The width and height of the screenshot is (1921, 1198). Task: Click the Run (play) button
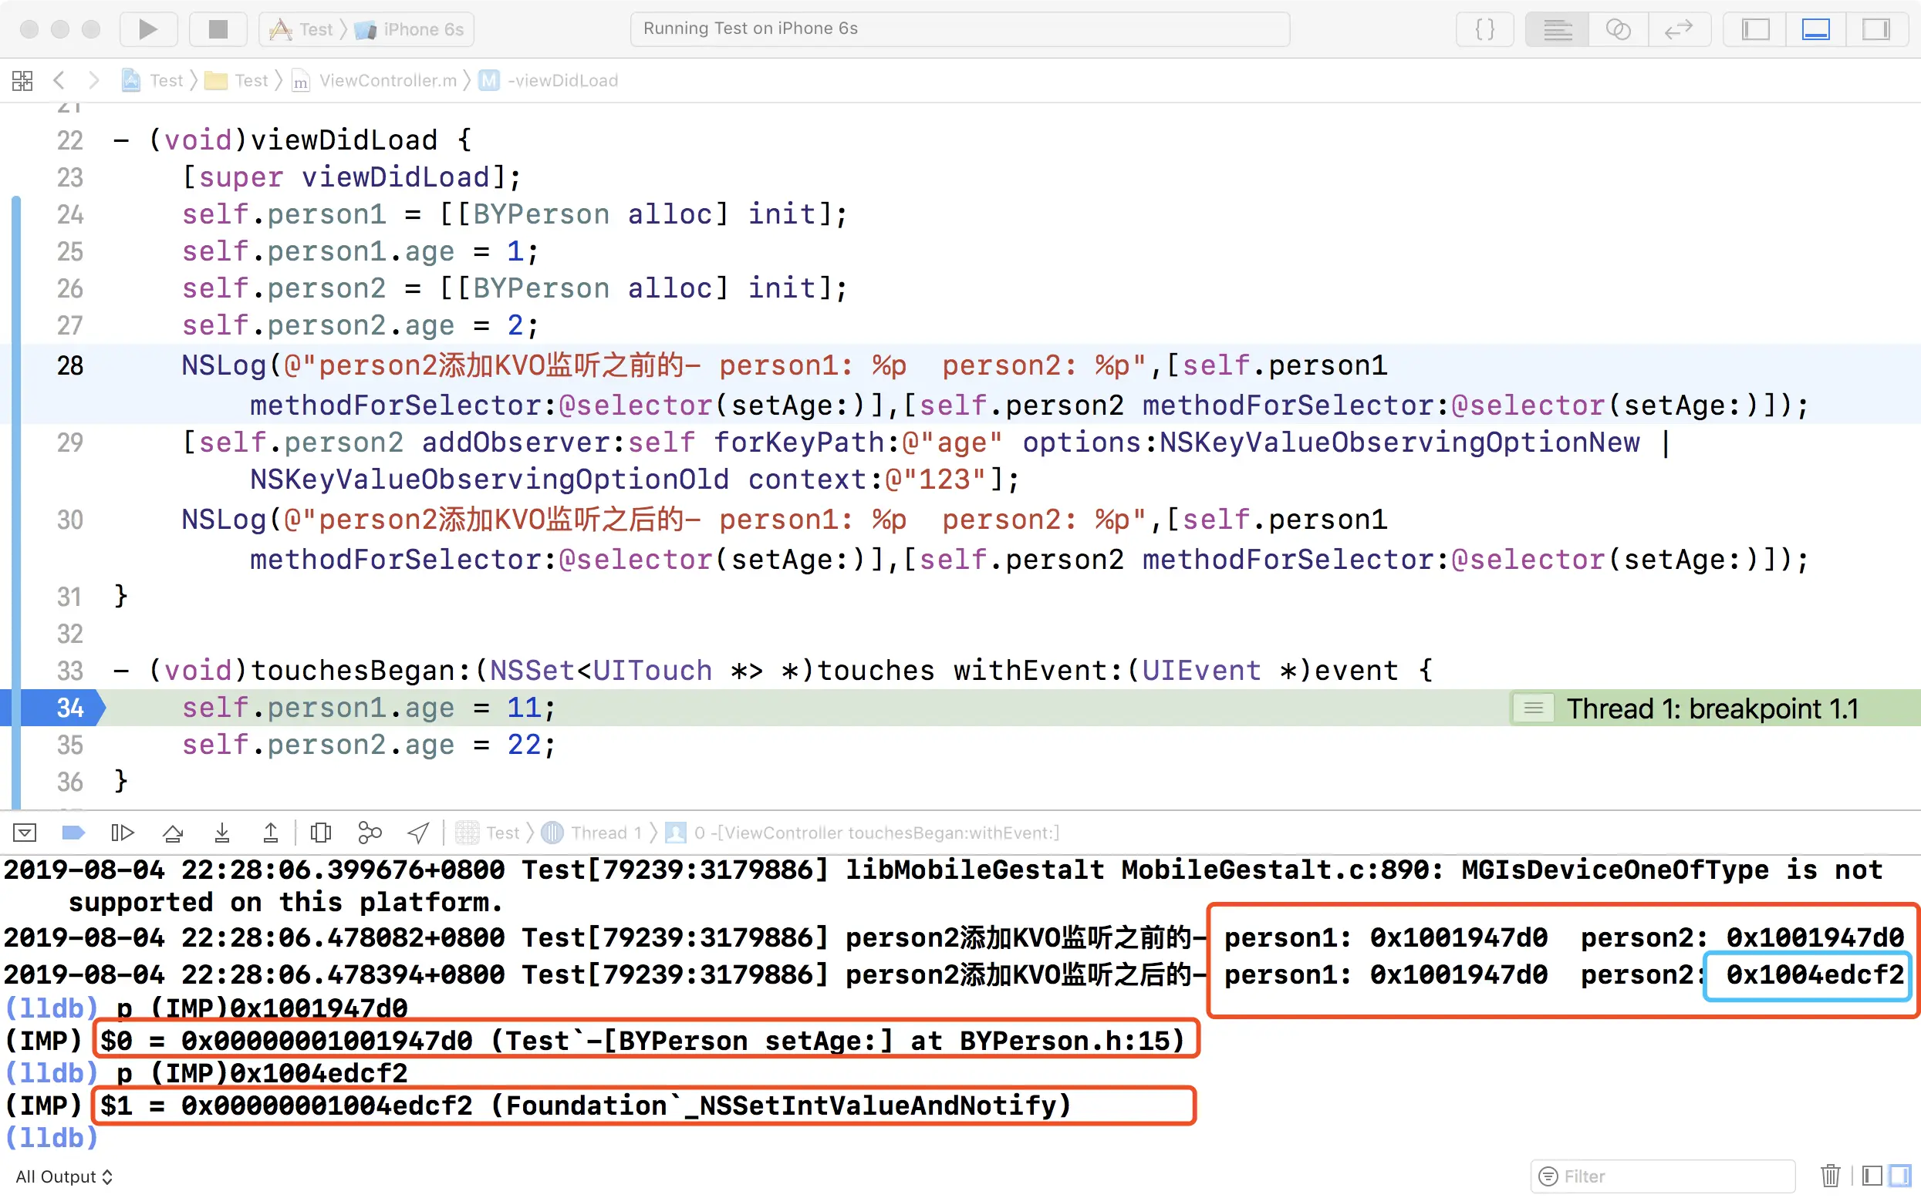point(147,29)
